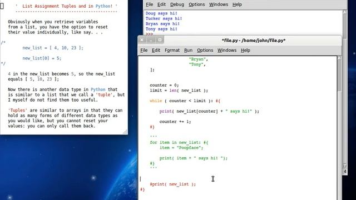The width and height of the screenshot is (356, 200).
Task: Open Options menu in file.py editor
Action: (x=205, y=50)
